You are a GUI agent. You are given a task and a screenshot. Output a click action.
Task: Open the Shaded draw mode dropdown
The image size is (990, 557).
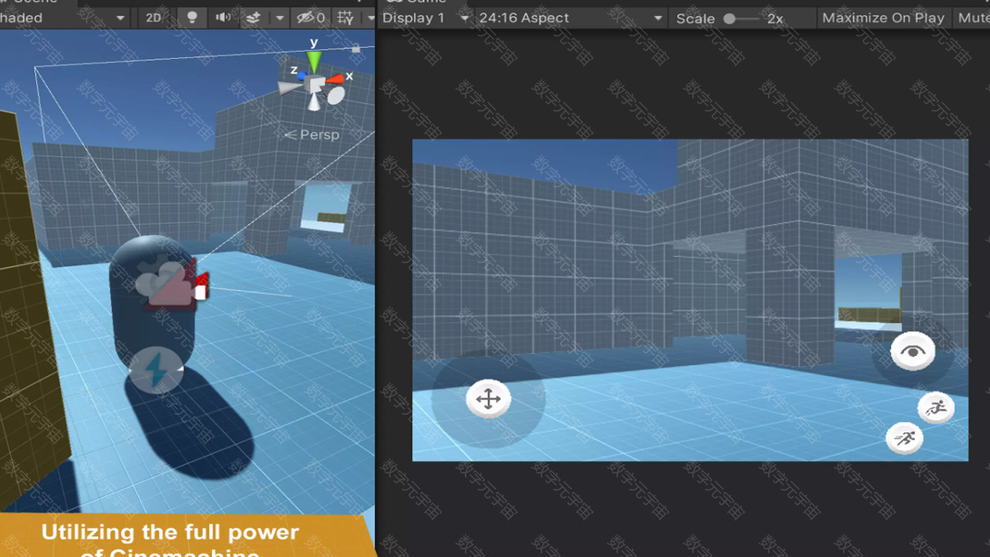[x=62, y=18]
